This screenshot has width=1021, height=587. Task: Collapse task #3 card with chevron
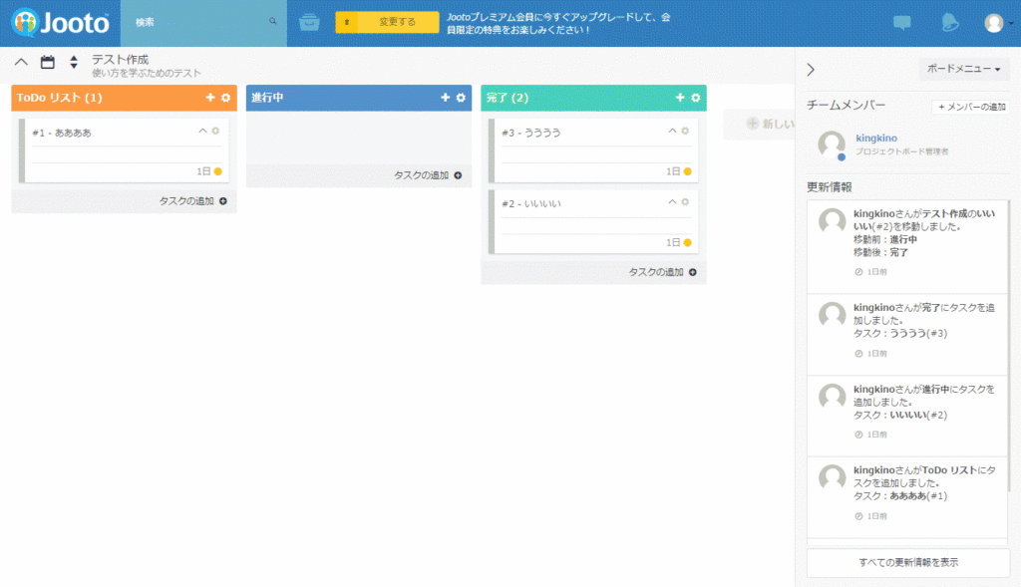coord(672,131)
